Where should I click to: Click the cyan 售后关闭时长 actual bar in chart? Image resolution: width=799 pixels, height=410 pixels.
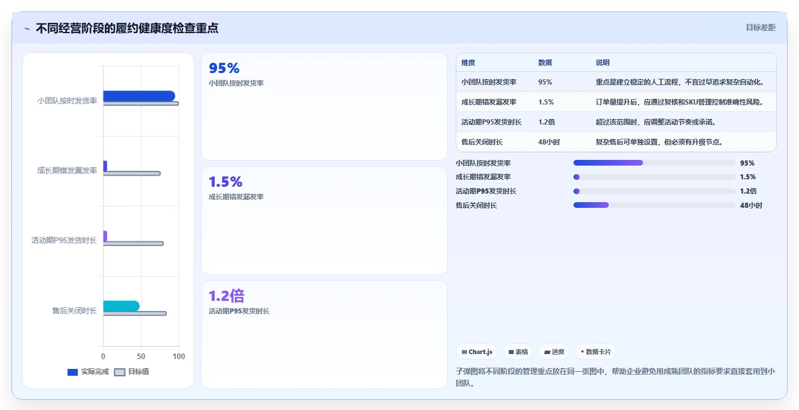[121, 306]
